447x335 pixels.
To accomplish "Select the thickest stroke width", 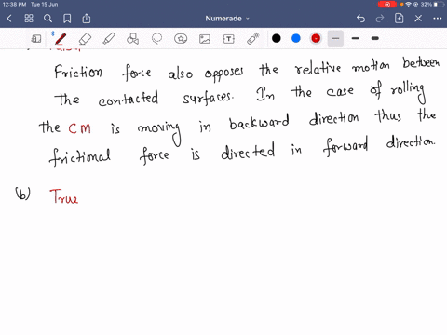I will 375,38.
